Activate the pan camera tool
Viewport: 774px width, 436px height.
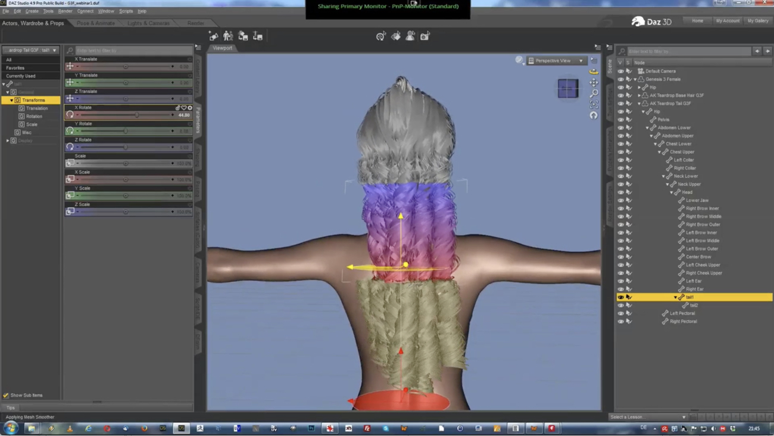[x=594, y=82]
